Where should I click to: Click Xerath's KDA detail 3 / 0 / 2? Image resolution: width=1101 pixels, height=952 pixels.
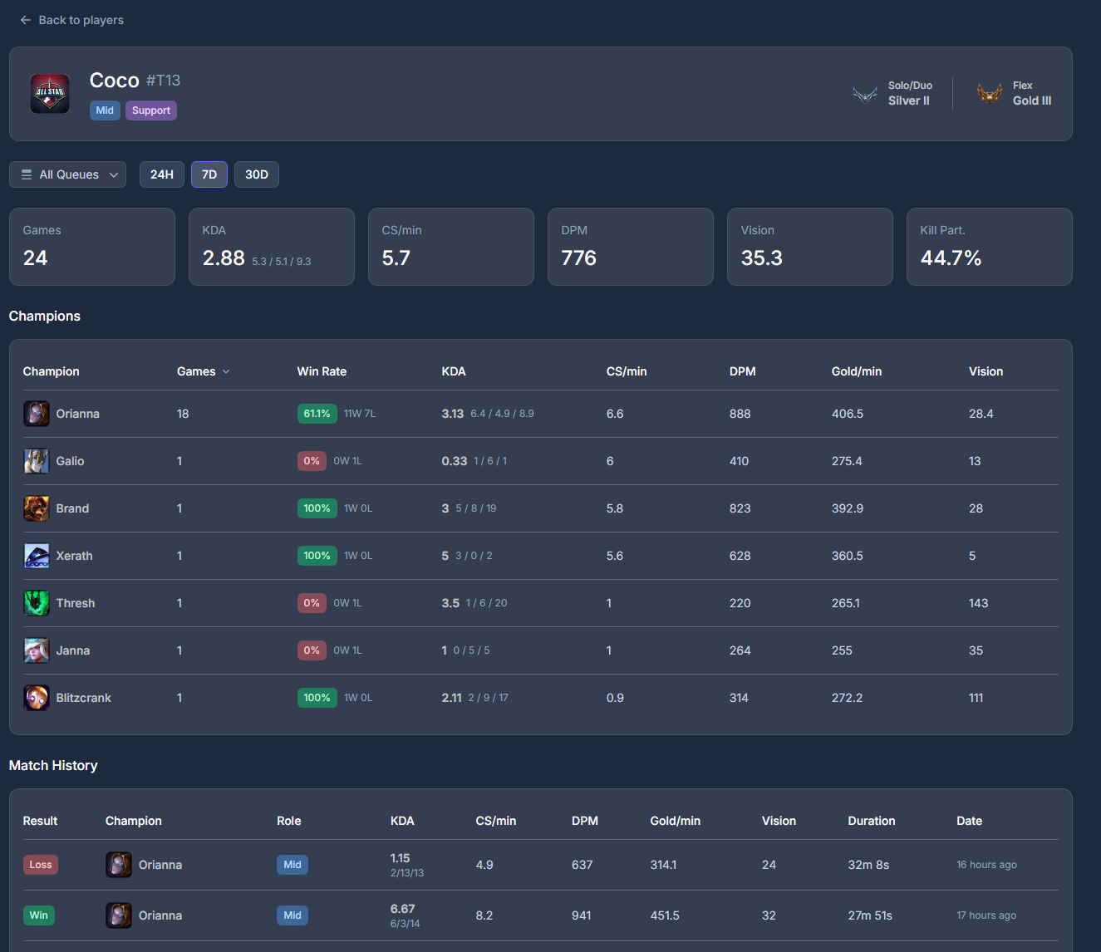(x=474, y=556)
